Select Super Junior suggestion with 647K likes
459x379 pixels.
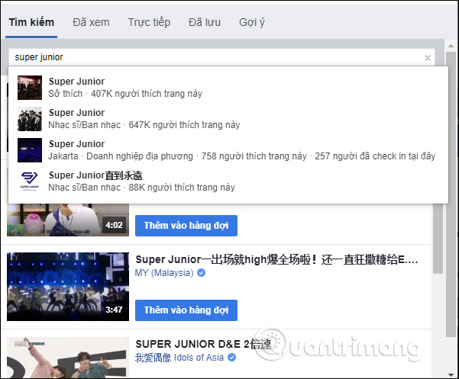coord(228,119)
